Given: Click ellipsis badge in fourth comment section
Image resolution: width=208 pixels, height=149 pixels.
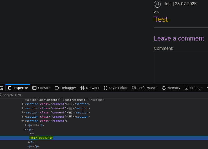Looking at the screenshot, I should click(70, 117).
